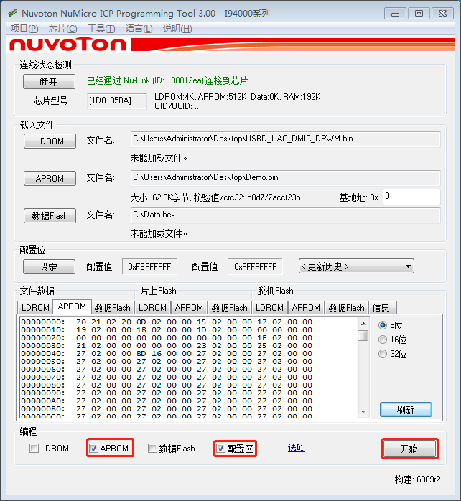The height and width of the screenshot is (501, 461).
Task: Open the 工具(T) menu
Action: coord(101,29)
